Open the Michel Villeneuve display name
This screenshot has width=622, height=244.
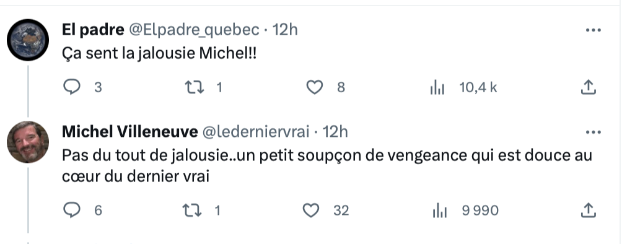pos(129,132)
